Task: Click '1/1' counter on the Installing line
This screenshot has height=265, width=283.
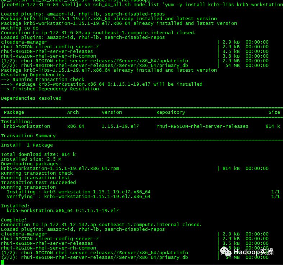Action: (x=275, y=192)
